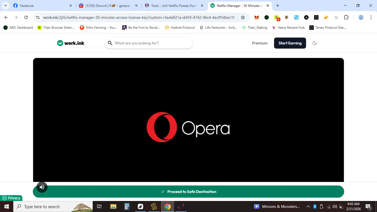Viewport: 377px width, 212px height.
Task: Open File Explorer from the taskbar
Action: 113,206
